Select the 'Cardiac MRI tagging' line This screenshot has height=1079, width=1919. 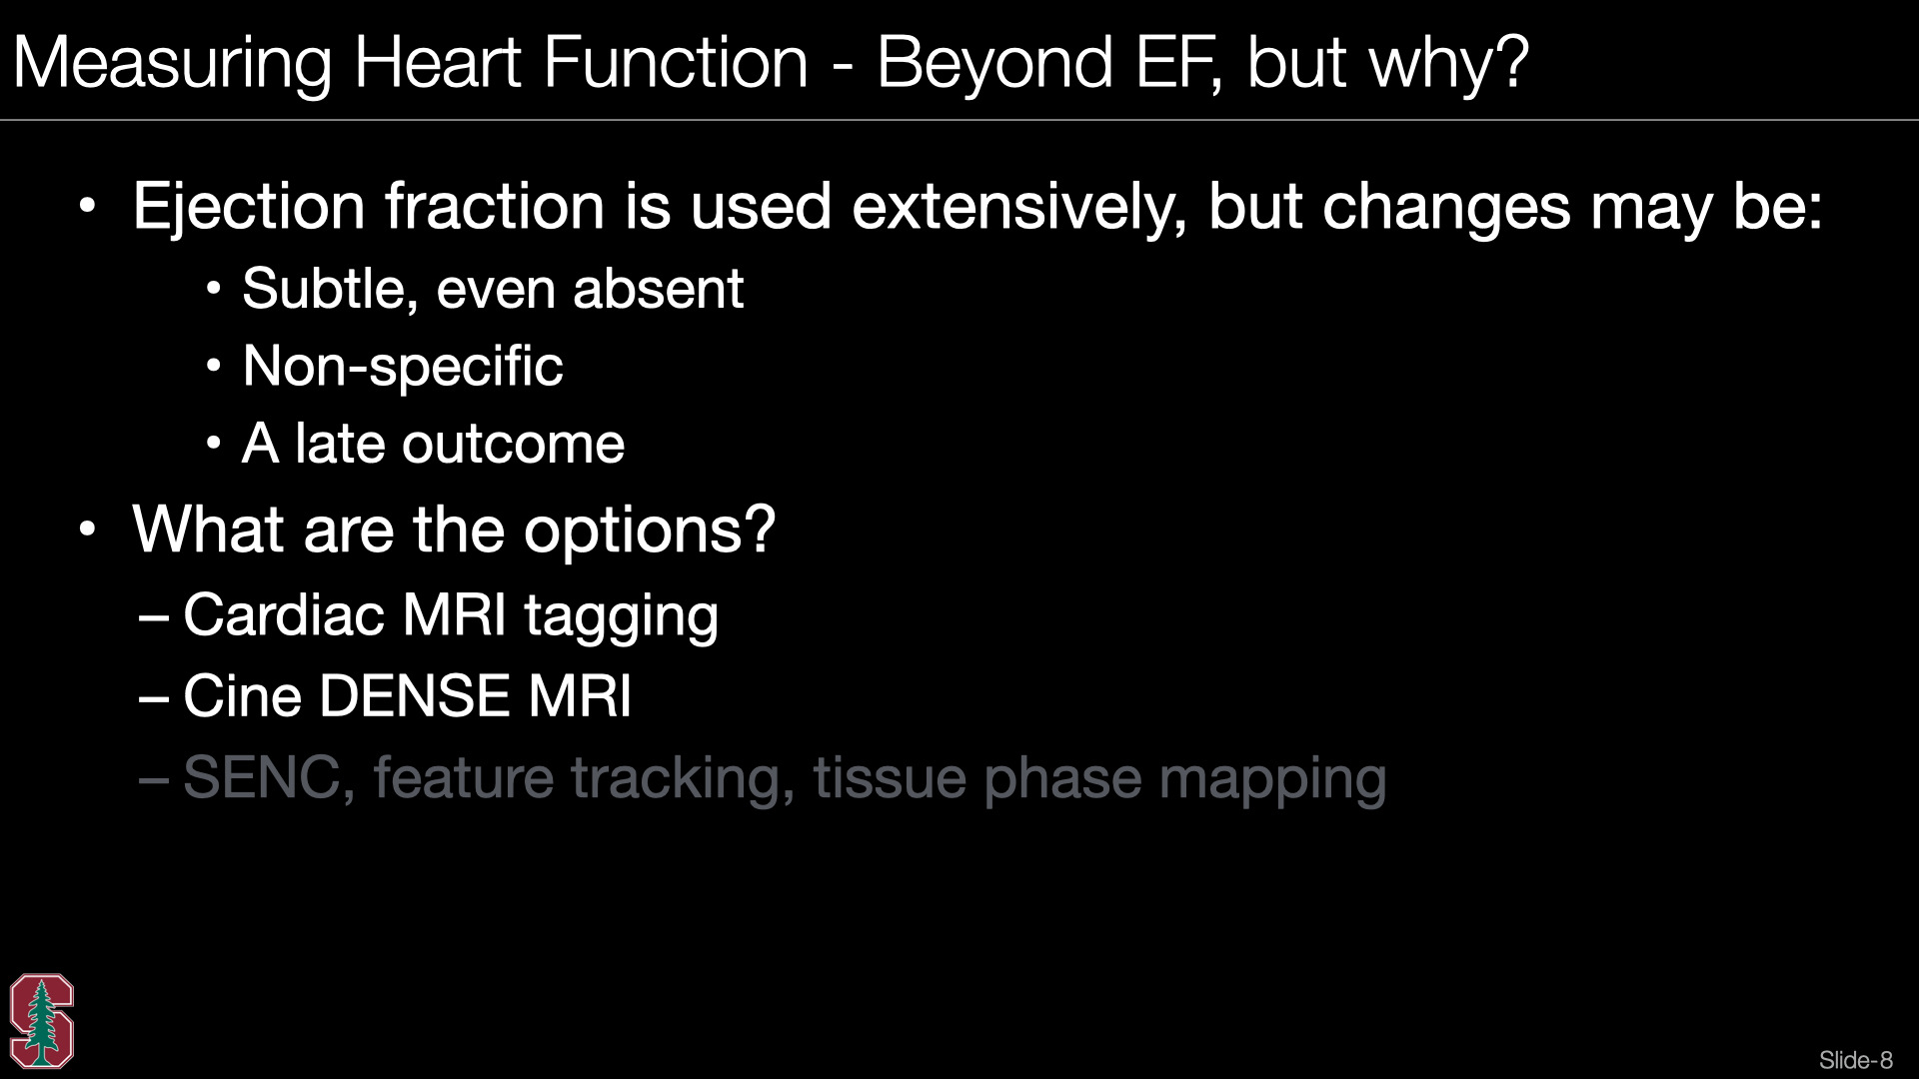point(450,614)
